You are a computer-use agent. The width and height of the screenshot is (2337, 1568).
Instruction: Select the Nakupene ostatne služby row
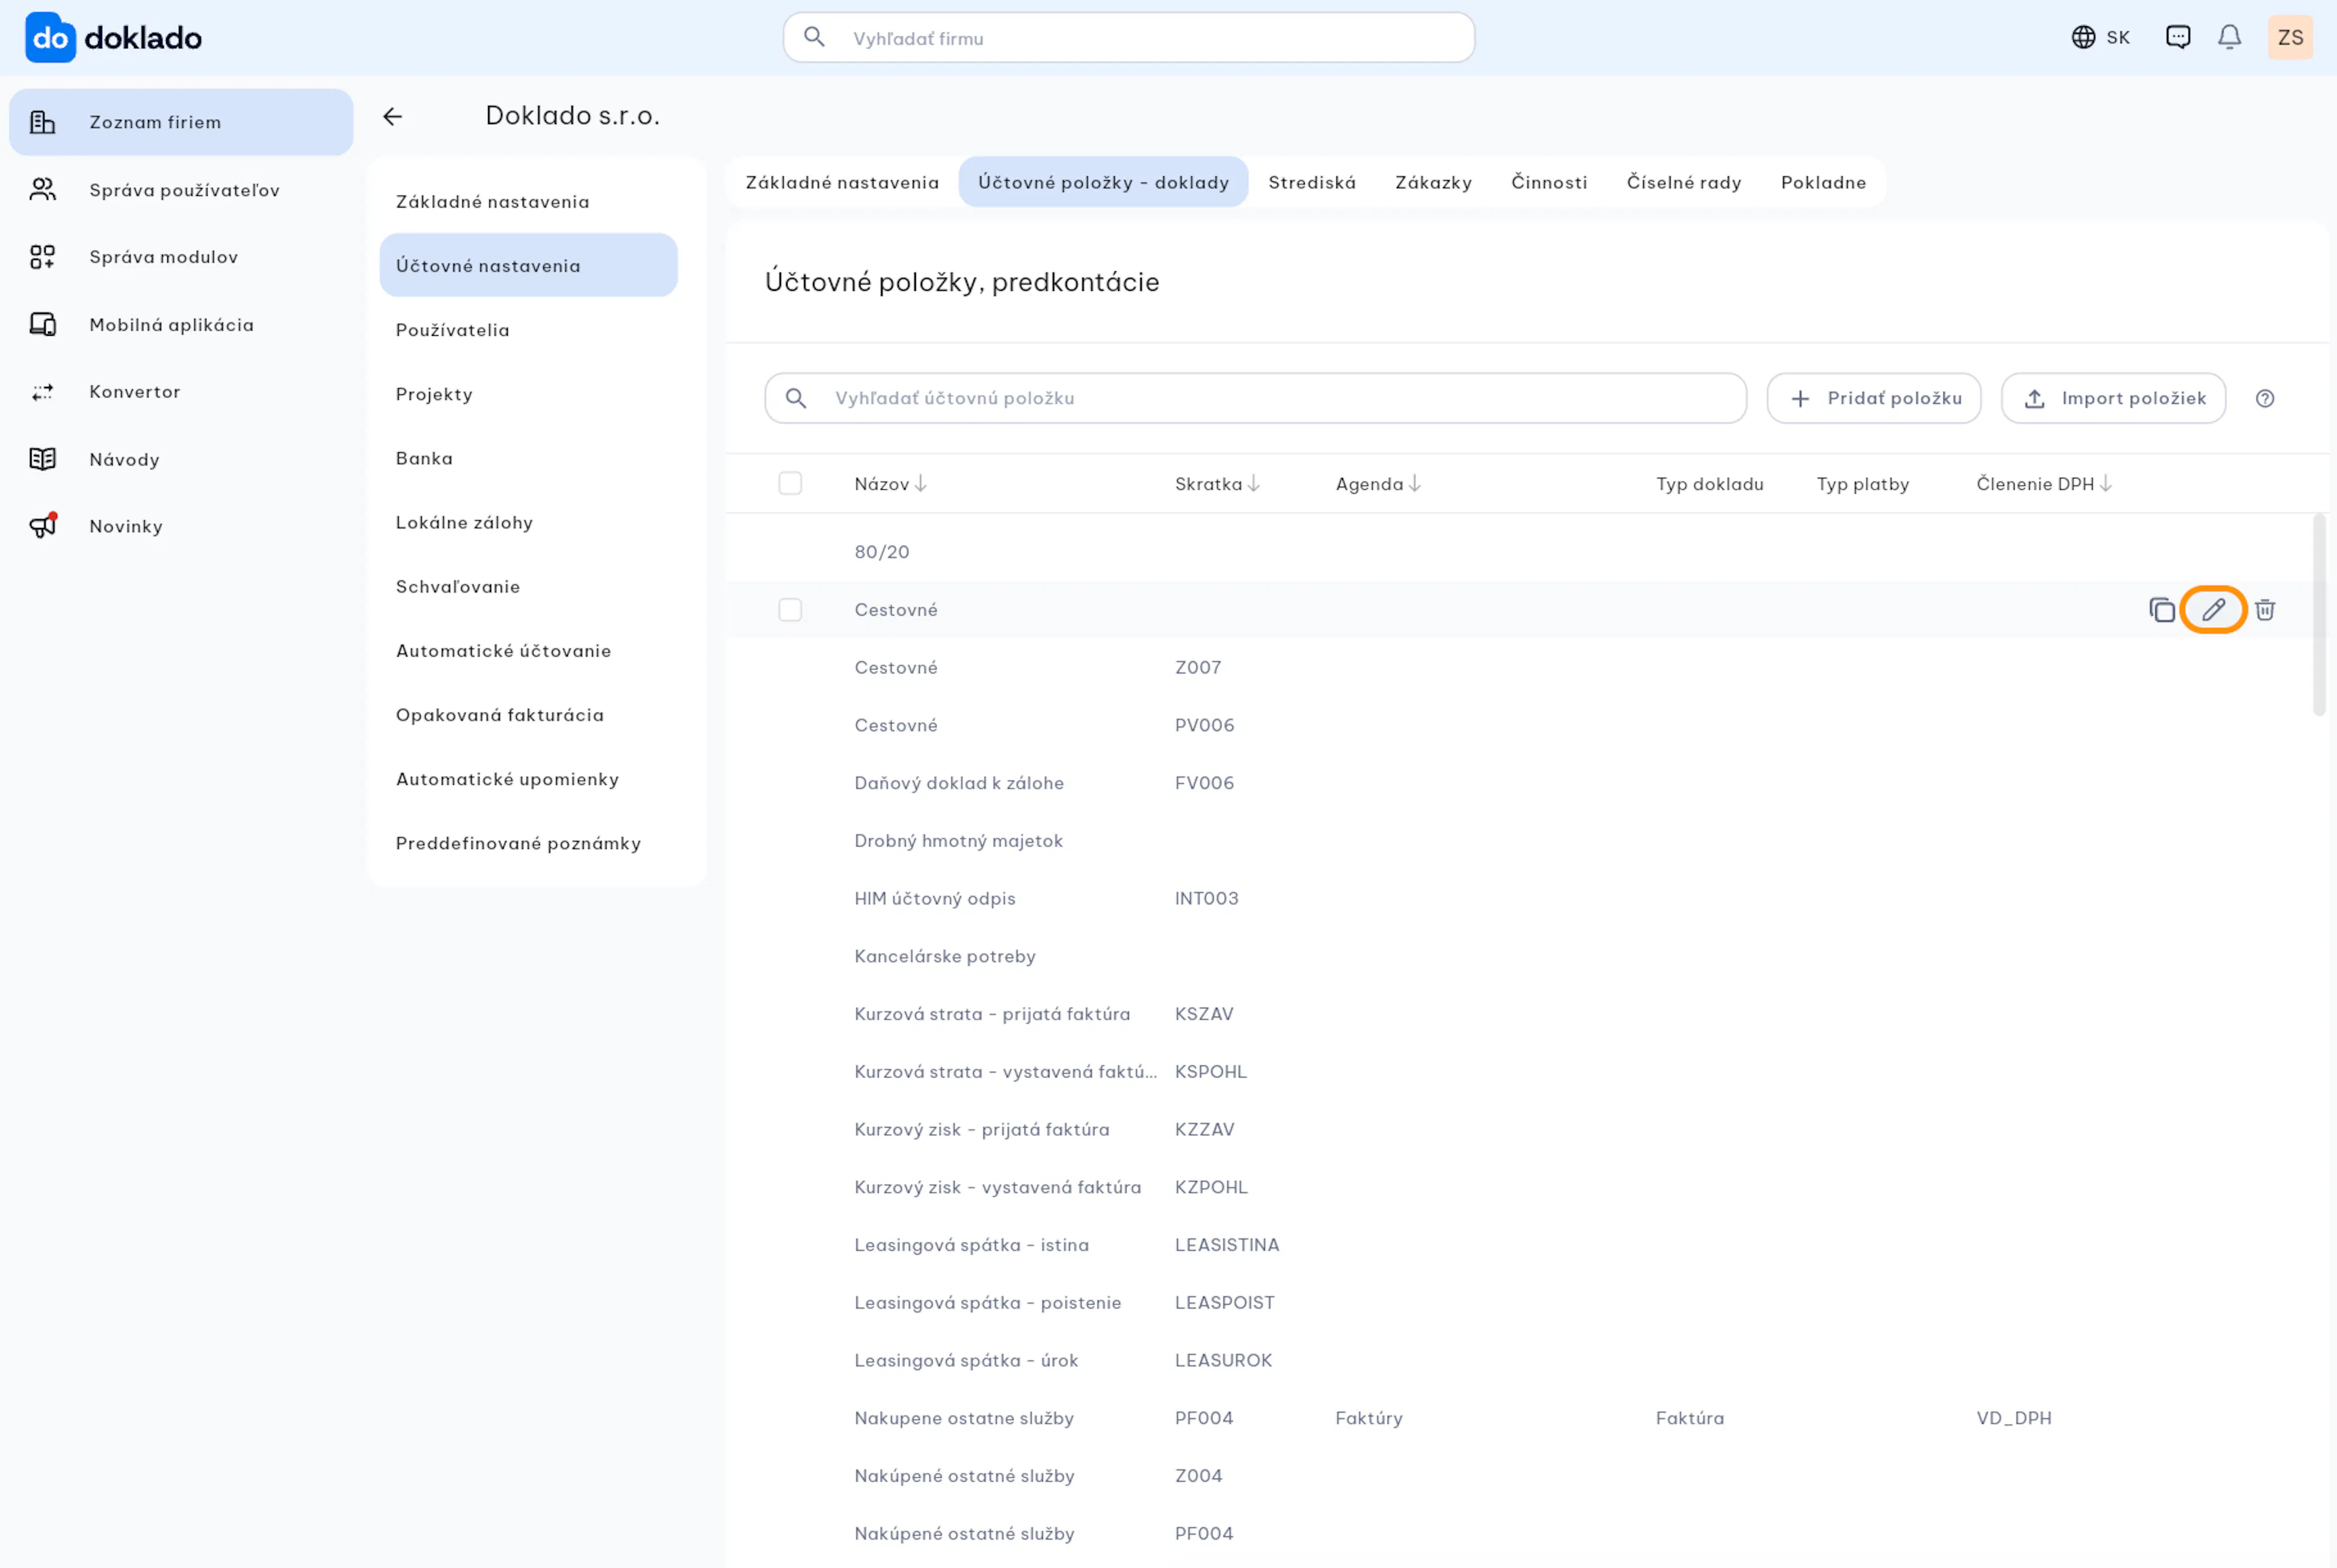(x=1519, y=1418)
